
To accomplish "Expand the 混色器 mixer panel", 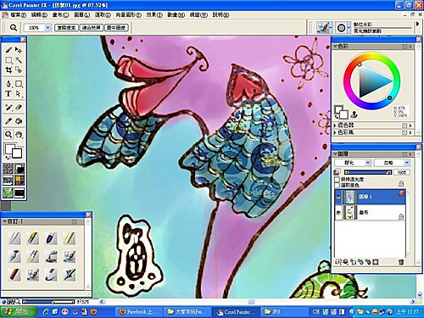I will tap(335, 125).
